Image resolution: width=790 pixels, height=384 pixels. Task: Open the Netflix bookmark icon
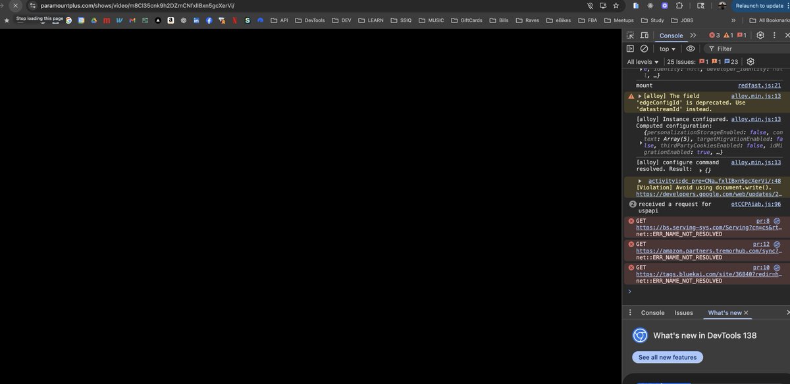234,20
